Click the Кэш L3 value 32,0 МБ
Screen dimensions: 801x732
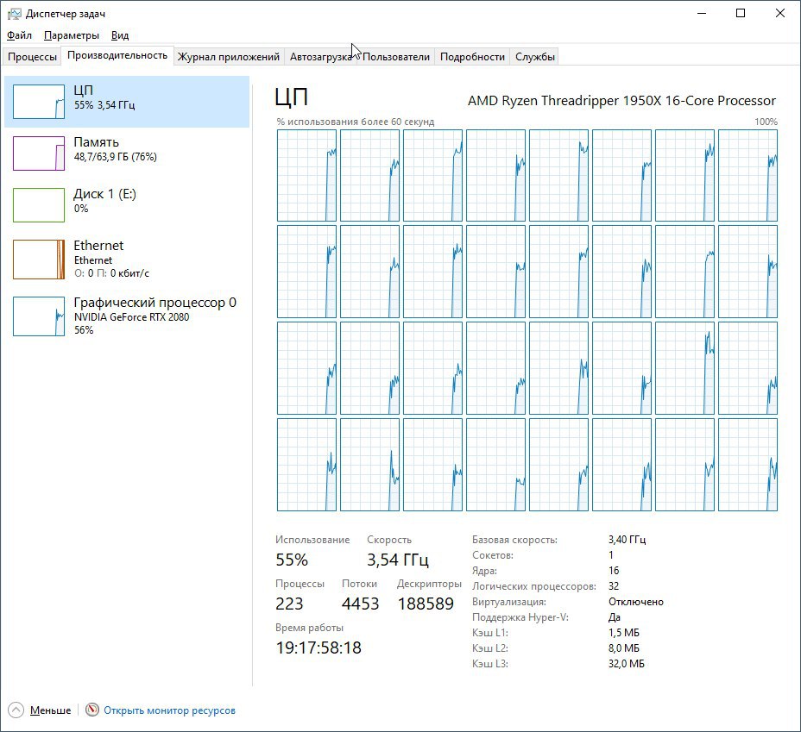pos(627,664)
